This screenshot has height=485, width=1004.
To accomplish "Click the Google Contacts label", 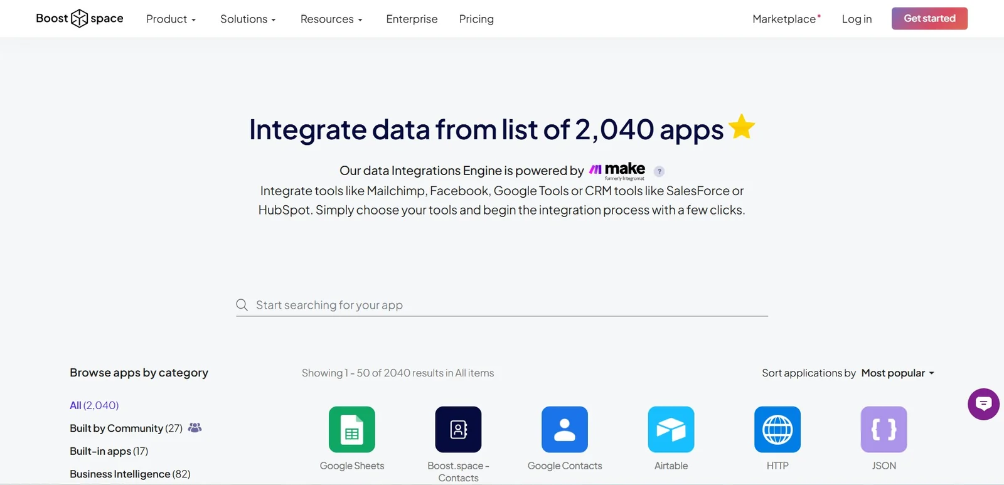I will tap(565, 466).
